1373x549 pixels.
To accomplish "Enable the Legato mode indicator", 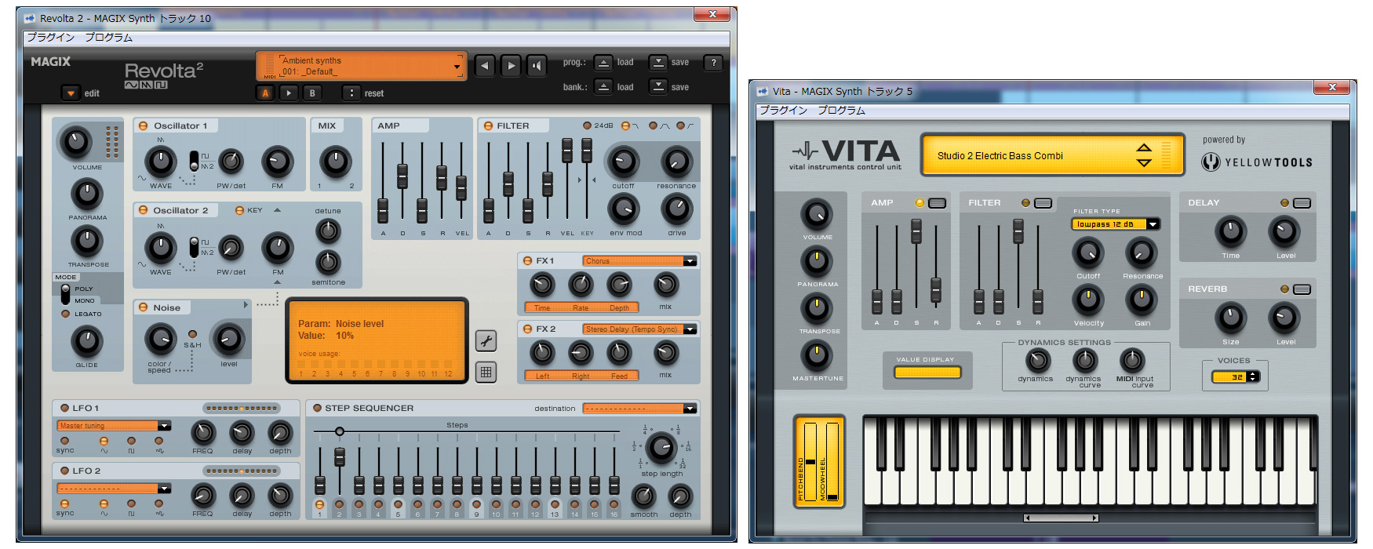I will (66, 314).
